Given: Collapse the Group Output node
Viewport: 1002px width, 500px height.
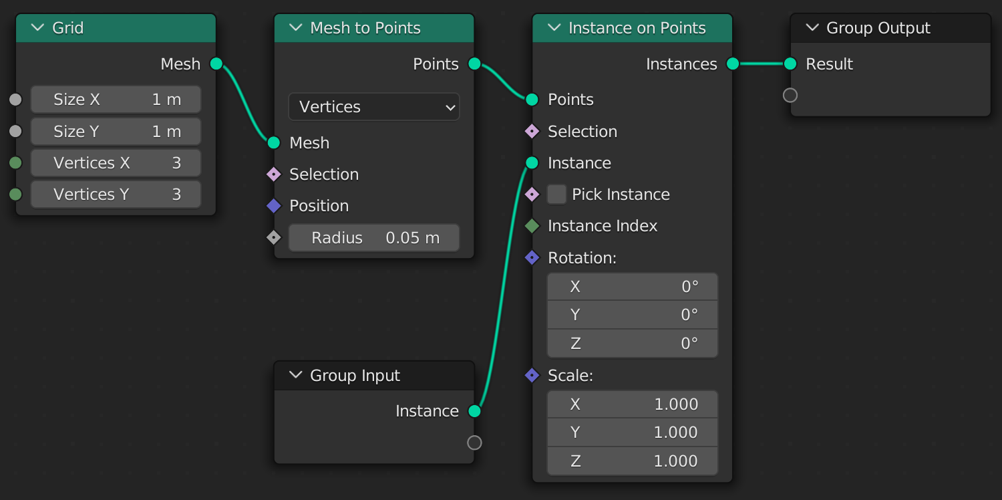Looking at the screenshot, I should point(812,28).
